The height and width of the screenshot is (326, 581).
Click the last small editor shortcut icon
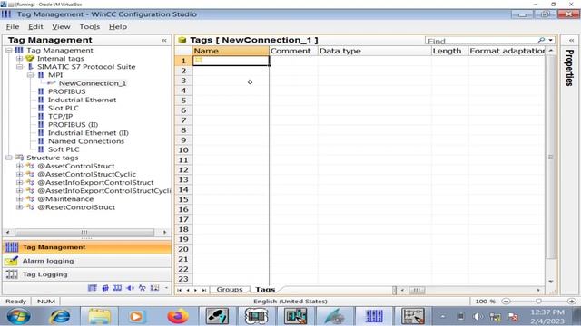coord(154,288)
